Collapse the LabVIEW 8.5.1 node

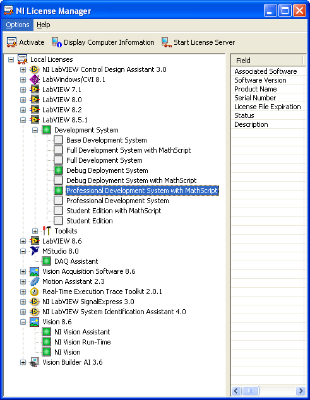coord(23,120)
